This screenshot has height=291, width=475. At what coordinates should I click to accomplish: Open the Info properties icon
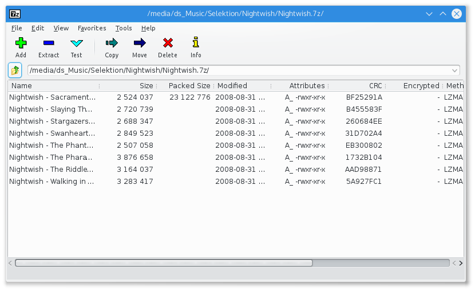(196, 42)
